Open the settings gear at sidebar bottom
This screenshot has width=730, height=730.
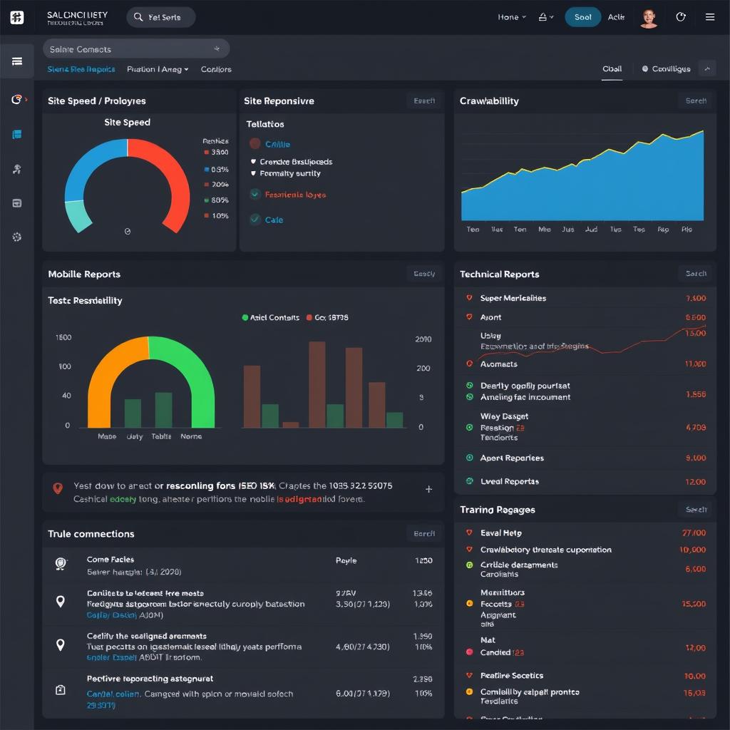point(17,236)
